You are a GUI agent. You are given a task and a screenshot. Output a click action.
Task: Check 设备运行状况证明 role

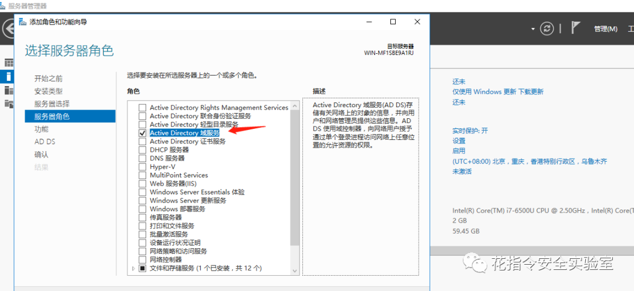coord(142,242)
